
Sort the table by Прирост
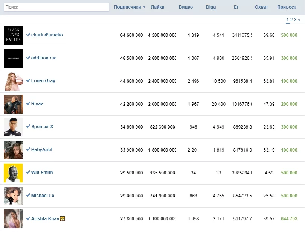287,7
